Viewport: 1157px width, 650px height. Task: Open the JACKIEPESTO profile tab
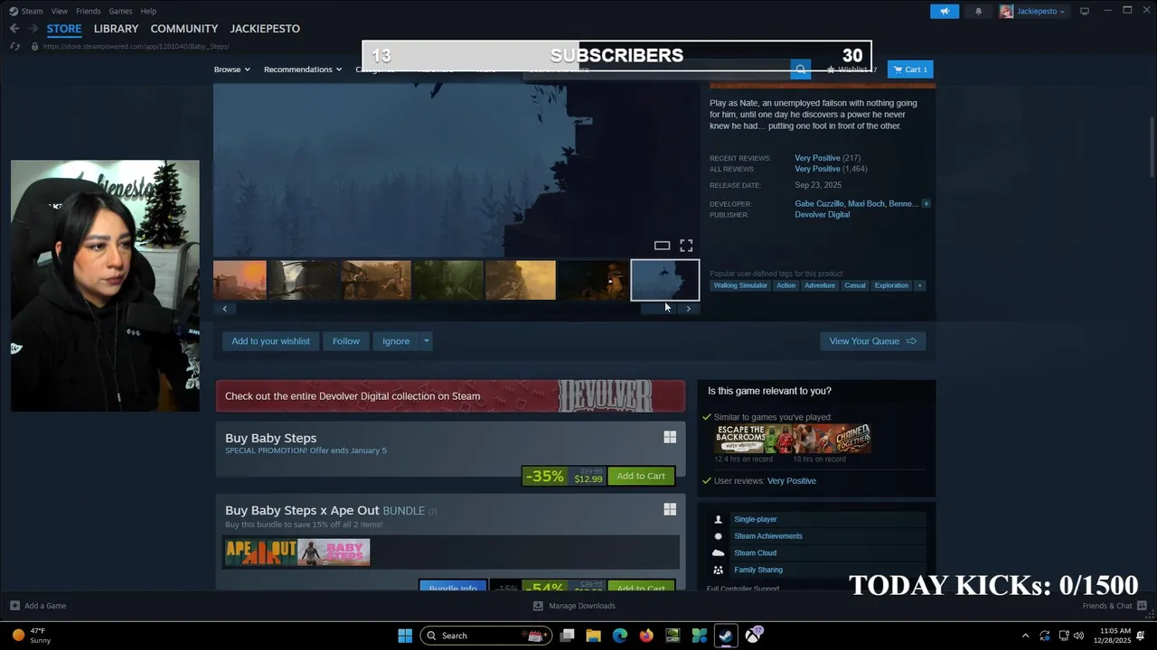[265, 29]
